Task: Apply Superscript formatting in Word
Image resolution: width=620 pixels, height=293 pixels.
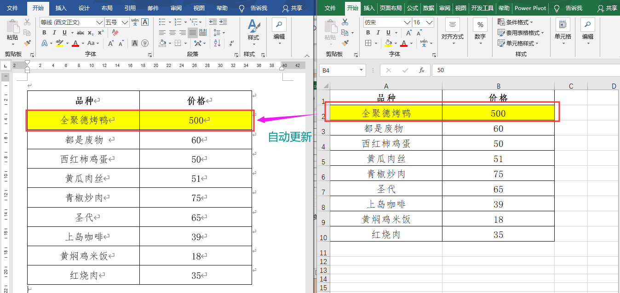Action: (101, 33)
